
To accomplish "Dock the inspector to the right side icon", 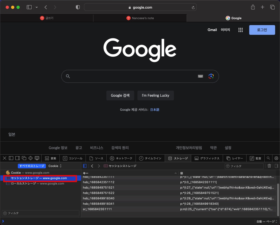I will coord(18,158).
